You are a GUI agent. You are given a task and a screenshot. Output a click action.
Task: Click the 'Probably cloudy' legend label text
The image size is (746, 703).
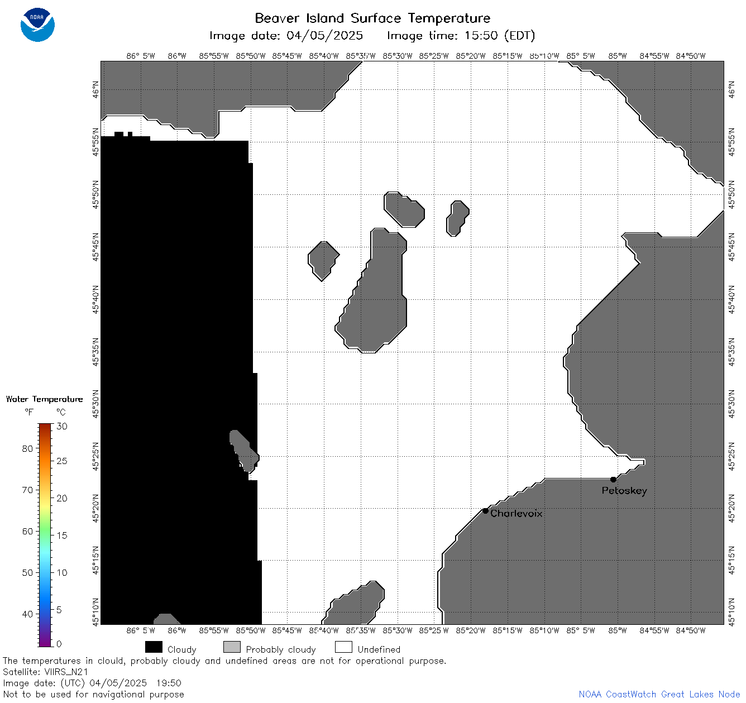pyautogui.click(x=281, y=649)
